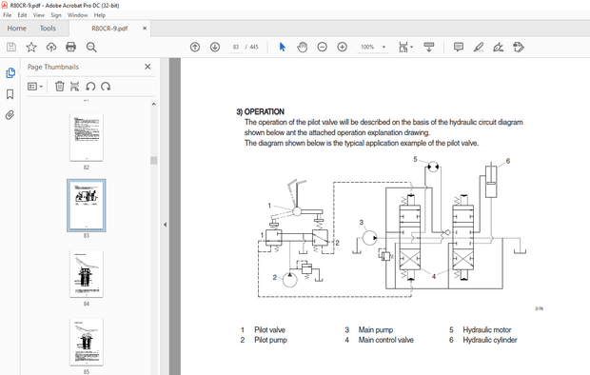Click the stamp tool icon

pyautogui.click(x=519, y=47)
